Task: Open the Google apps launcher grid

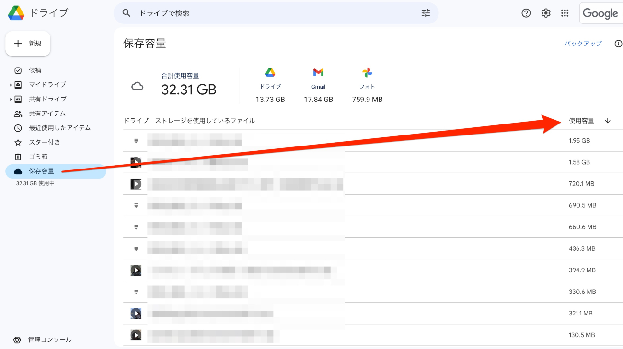Action: coord(565,13)
